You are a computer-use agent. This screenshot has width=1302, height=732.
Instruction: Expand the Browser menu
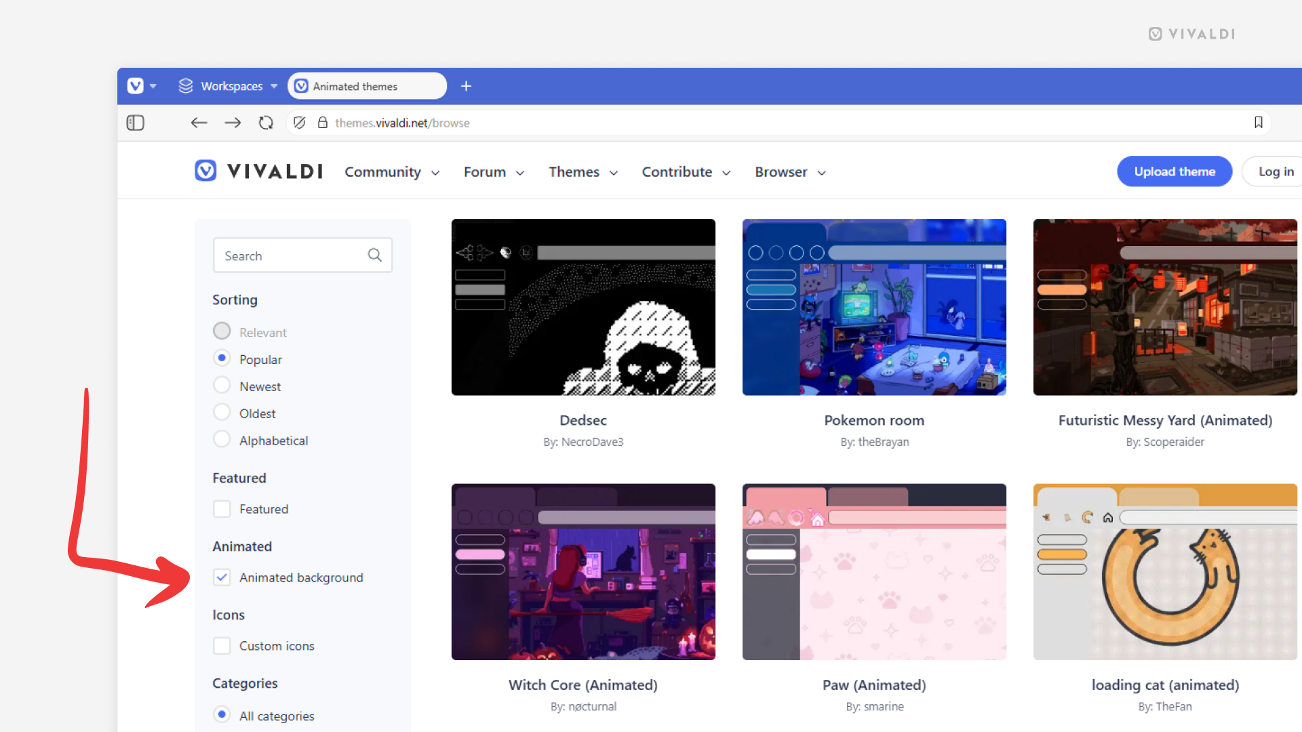tap(790, 172)
